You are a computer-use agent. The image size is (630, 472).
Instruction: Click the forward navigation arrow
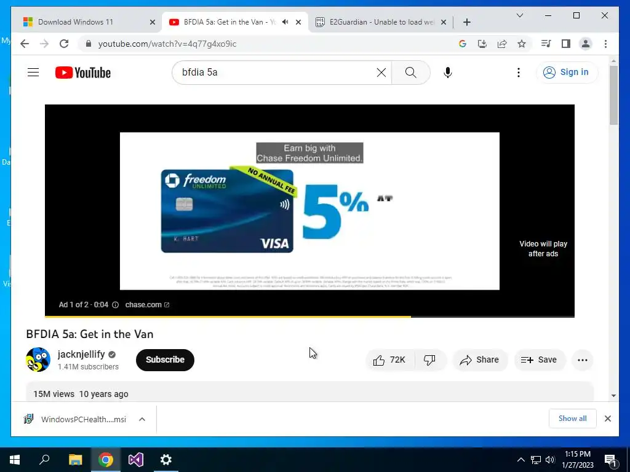click(44, 44)
